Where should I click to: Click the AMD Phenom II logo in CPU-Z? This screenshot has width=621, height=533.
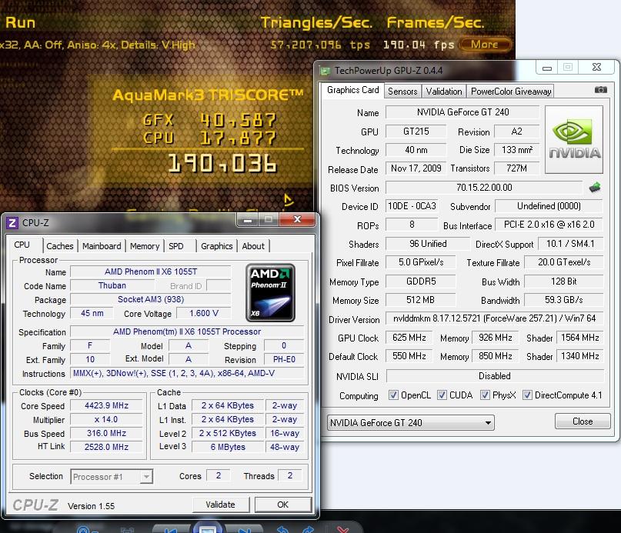coord(270,292)
